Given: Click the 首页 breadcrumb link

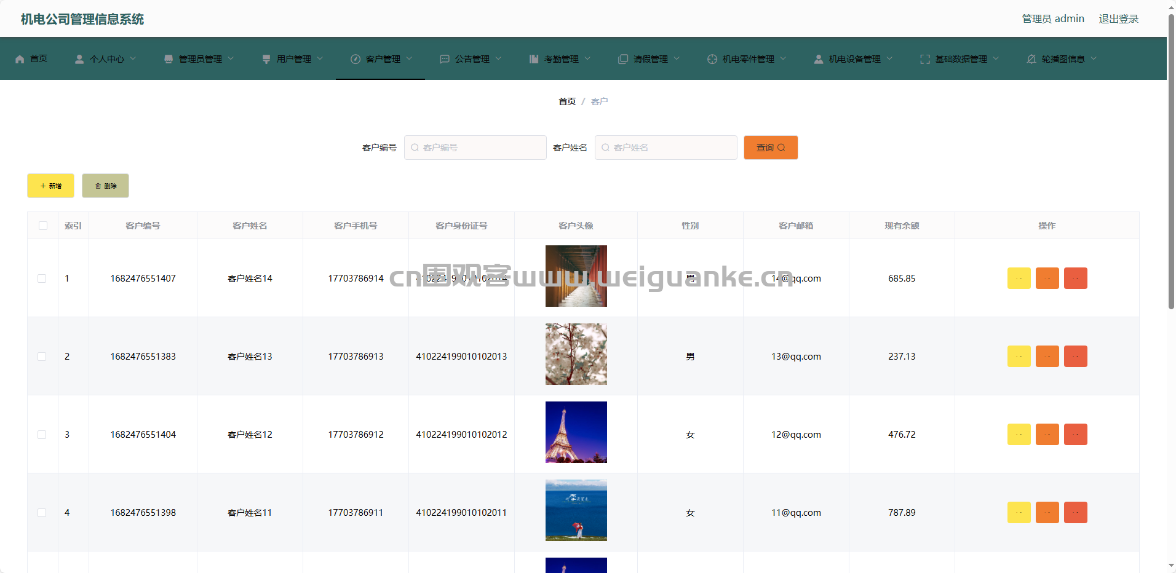Looking at the screenshot, I should click(x=567, y=101).
